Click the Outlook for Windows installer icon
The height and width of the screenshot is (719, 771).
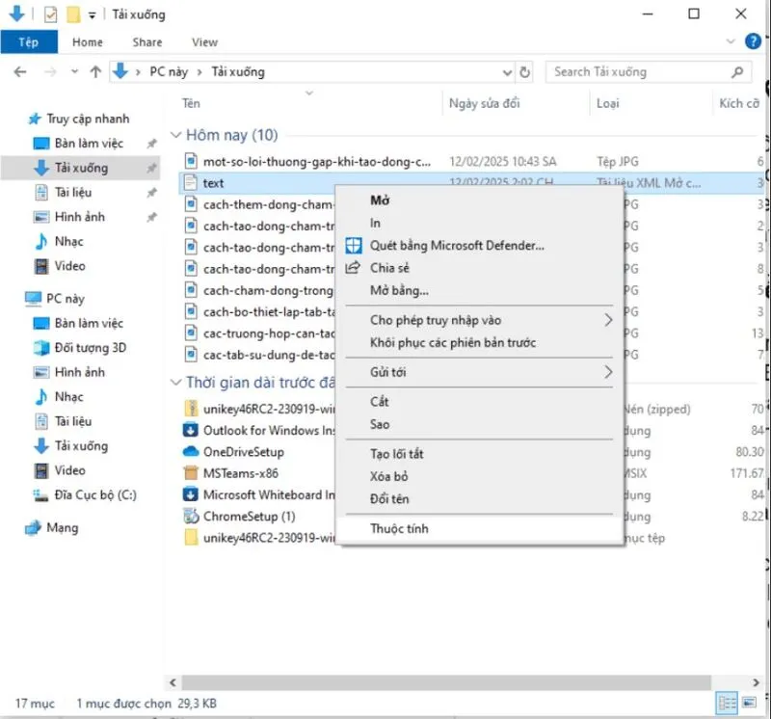click(x=190, y=430)
